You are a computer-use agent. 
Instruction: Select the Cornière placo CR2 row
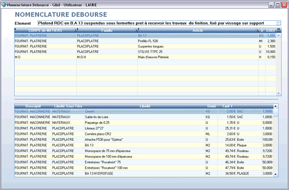[x=144, y=134]
